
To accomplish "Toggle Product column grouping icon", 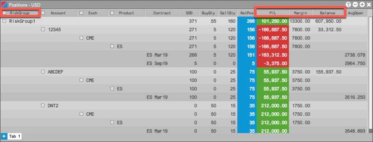I will click(112, 13).
